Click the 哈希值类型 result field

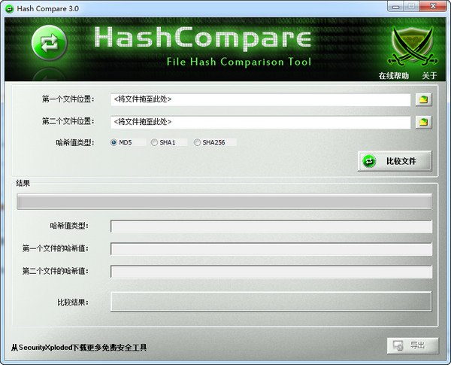click(x=271, y=227)
